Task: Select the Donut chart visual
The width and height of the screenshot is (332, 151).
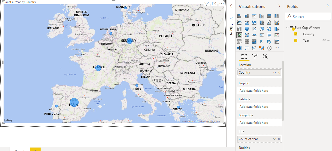Action: point(269,29)
